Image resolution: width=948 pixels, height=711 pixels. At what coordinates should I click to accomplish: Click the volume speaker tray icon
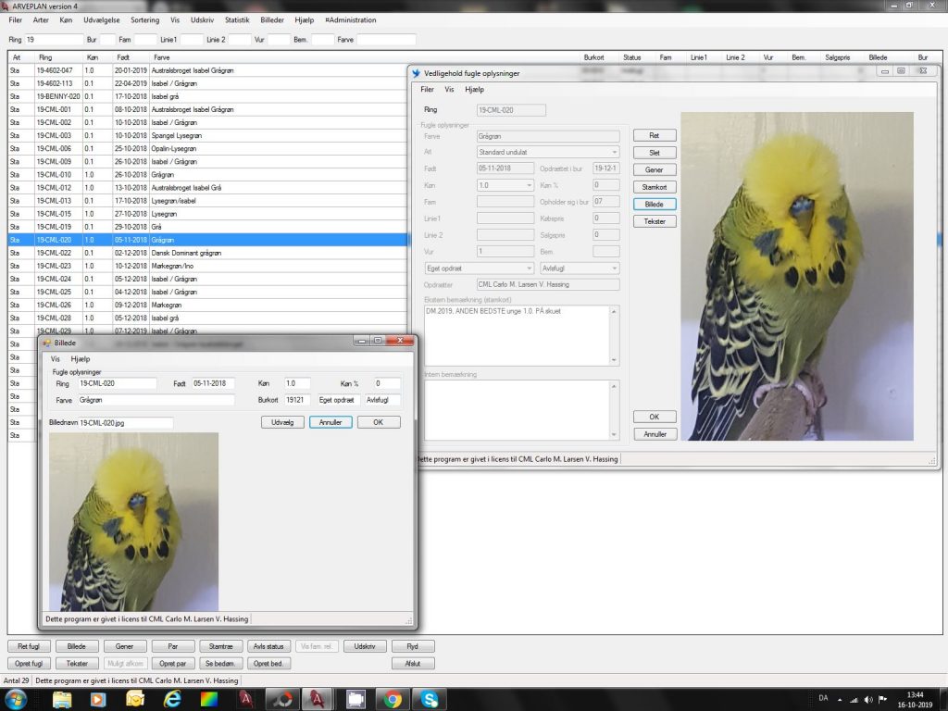click(x=868, y=700)
